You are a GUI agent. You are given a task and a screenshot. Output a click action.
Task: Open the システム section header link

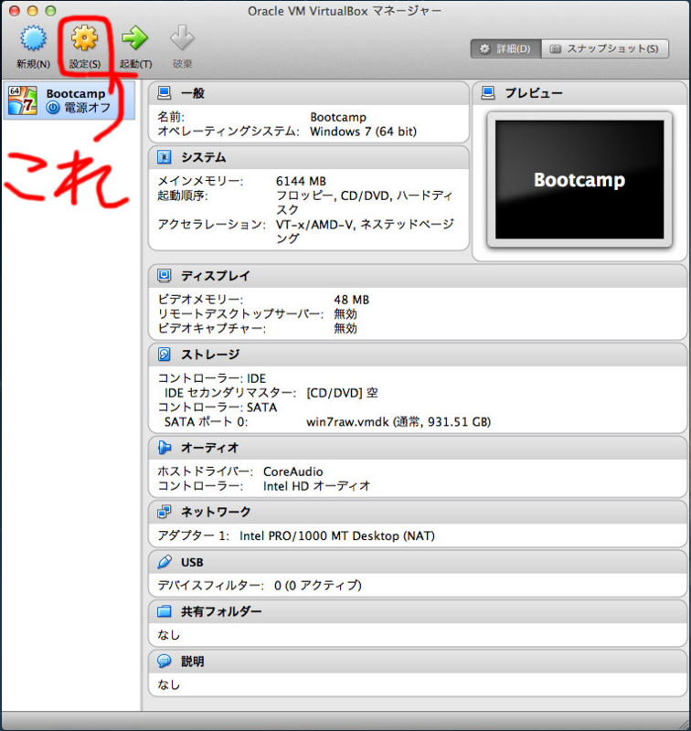coord(203,157)
